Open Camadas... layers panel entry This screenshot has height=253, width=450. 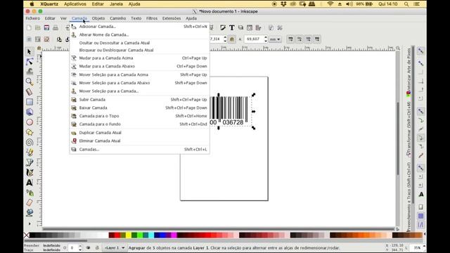point(139,149)
